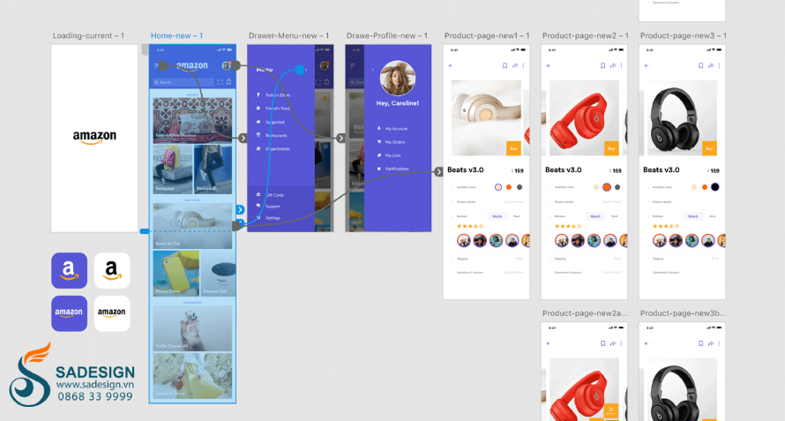Screen dimensions: 785x421
Task: Click gray arrow handle between Home and Drawer-Menu
Action: coord(243,138)
